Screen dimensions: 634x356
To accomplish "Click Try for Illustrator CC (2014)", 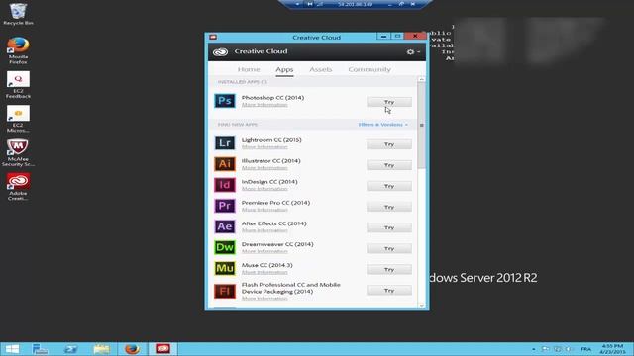I will pos(389,165).
